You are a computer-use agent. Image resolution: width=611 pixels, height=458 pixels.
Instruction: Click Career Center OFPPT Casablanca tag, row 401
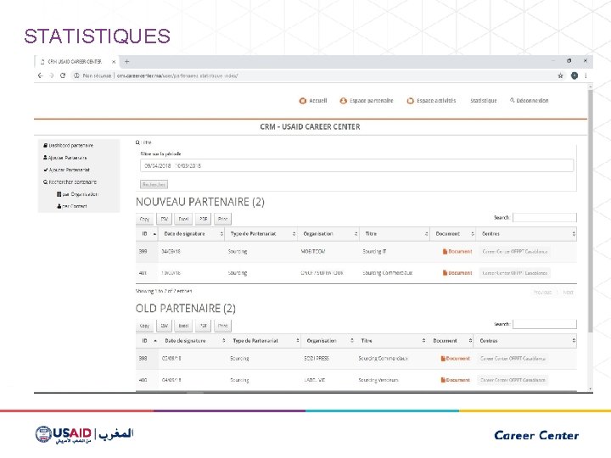pyautogui.click(x=515, y=273)
